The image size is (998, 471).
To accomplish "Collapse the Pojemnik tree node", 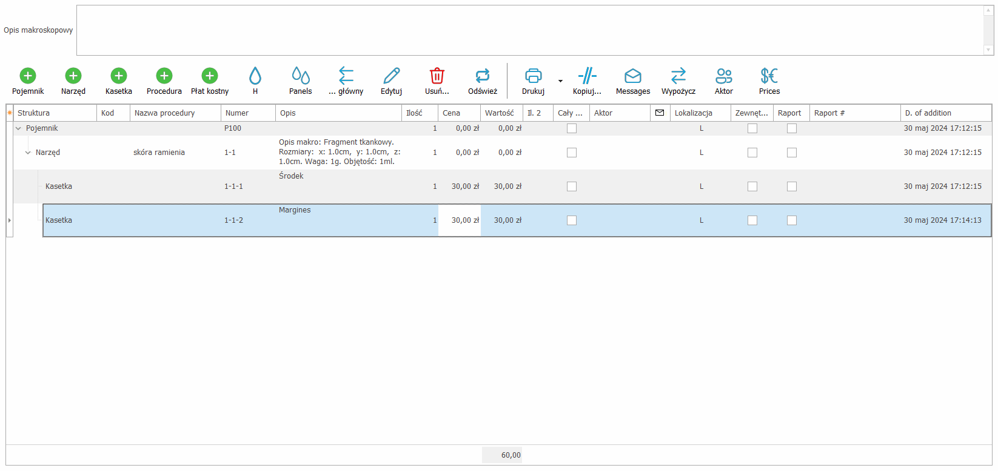I will click(x=18, y=128).
